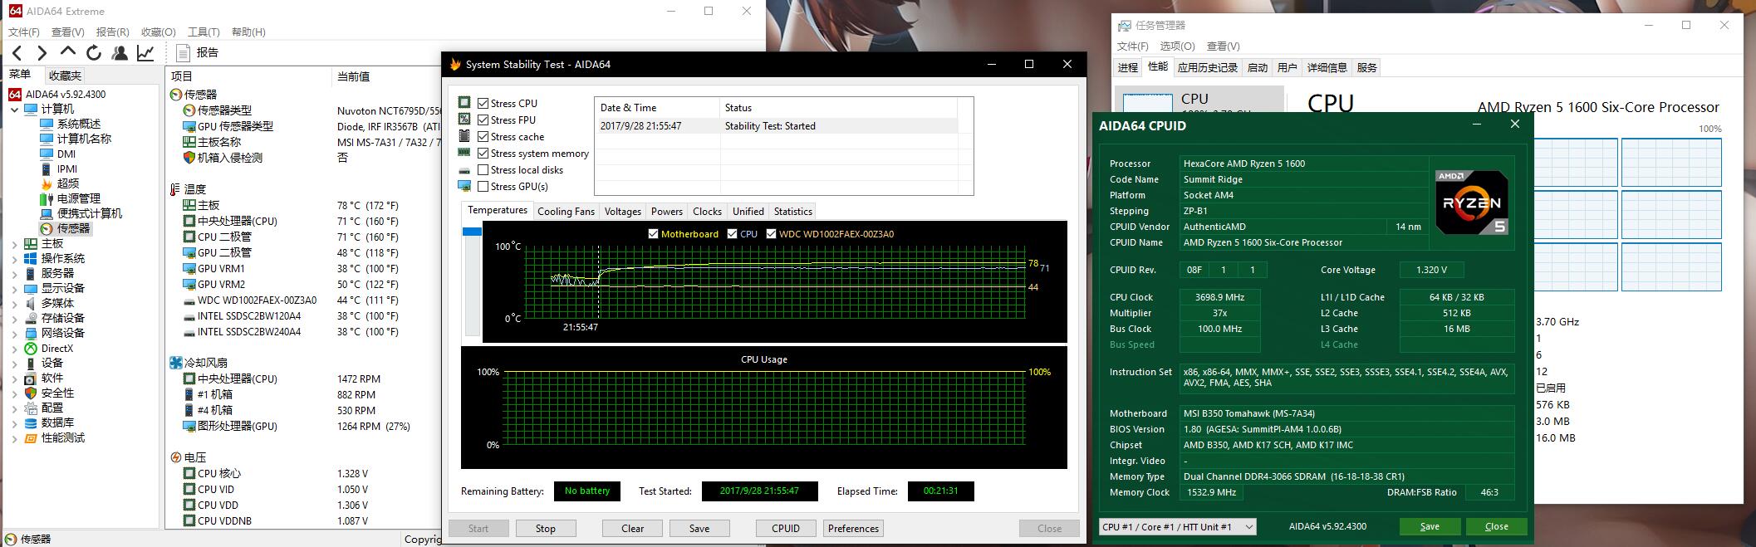1756x547 pixels.
Task: Click the Save button in Stability Test
Action: (x=699, y=529)
